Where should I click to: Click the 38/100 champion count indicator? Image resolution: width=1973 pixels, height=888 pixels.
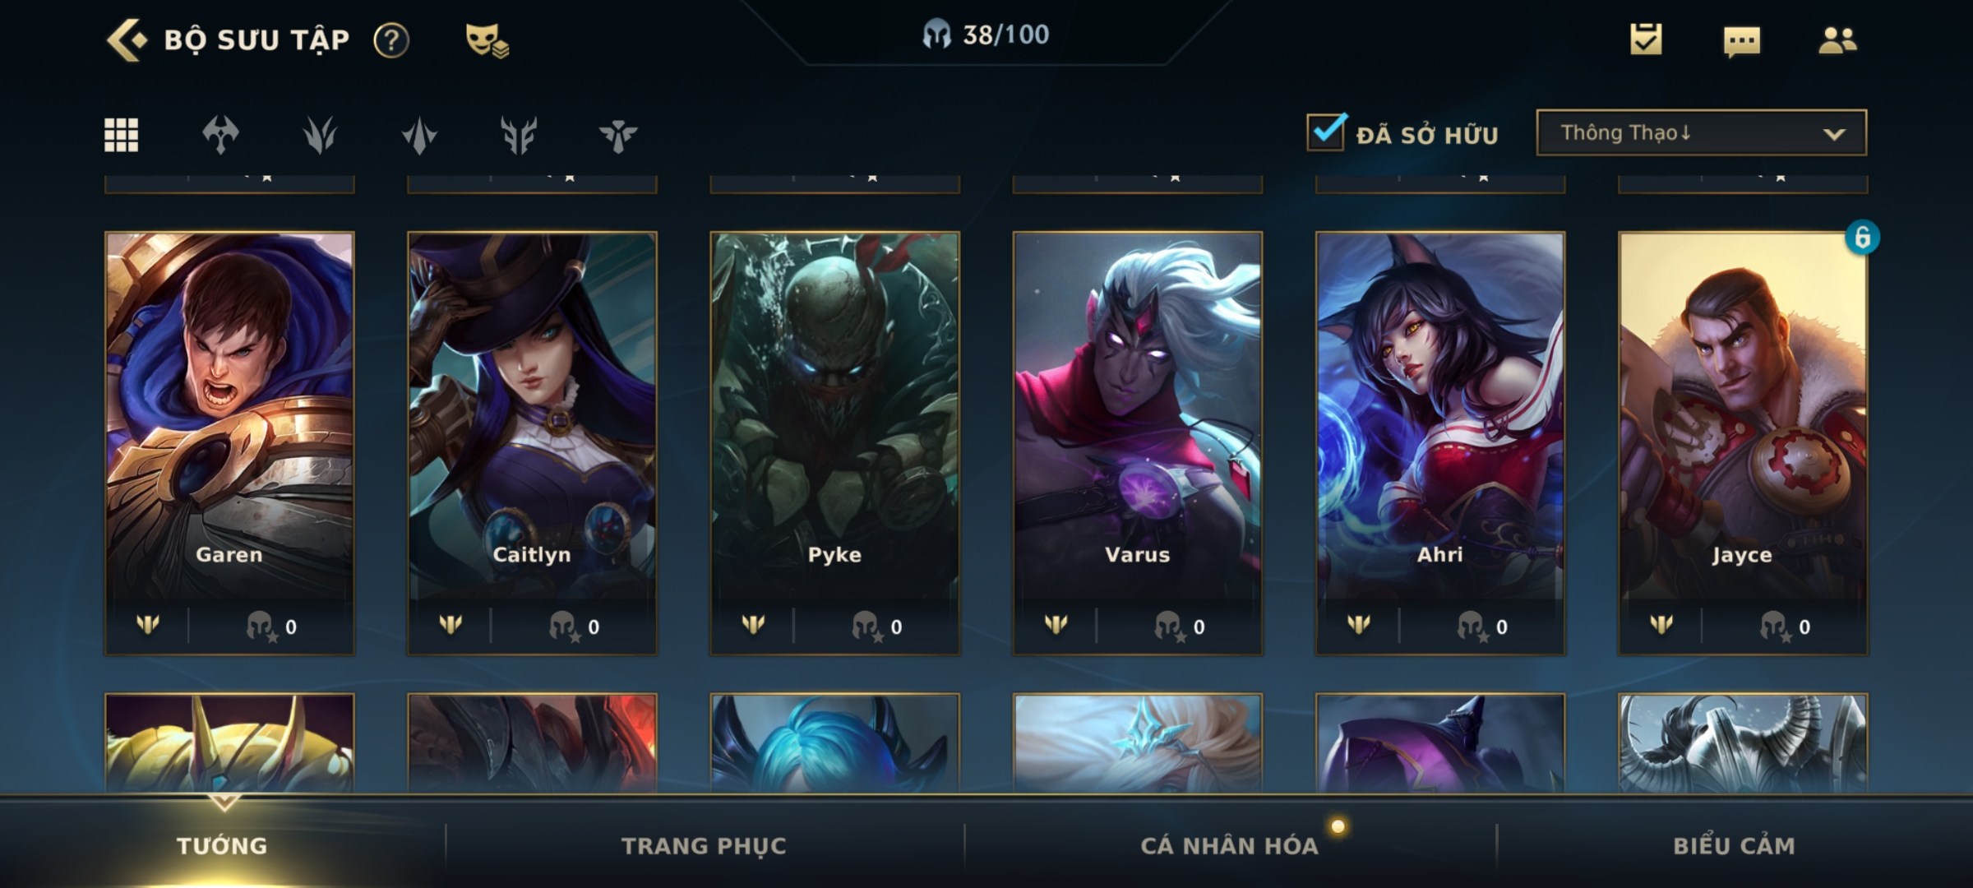(x=986, y=35)
